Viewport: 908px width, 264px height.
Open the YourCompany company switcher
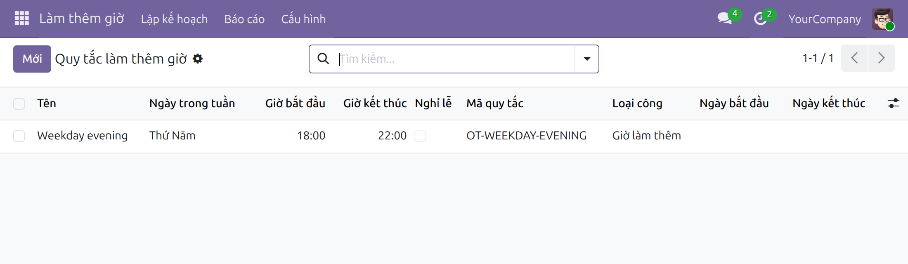(x=825, y=19)
